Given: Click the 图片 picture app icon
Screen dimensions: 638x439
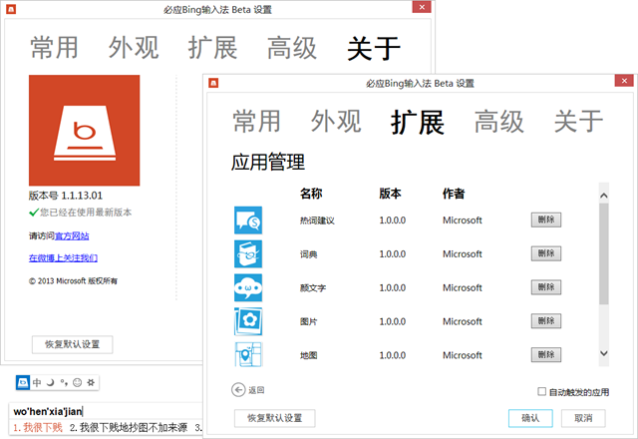Looking at the screenshot, I should coord(248,321).
